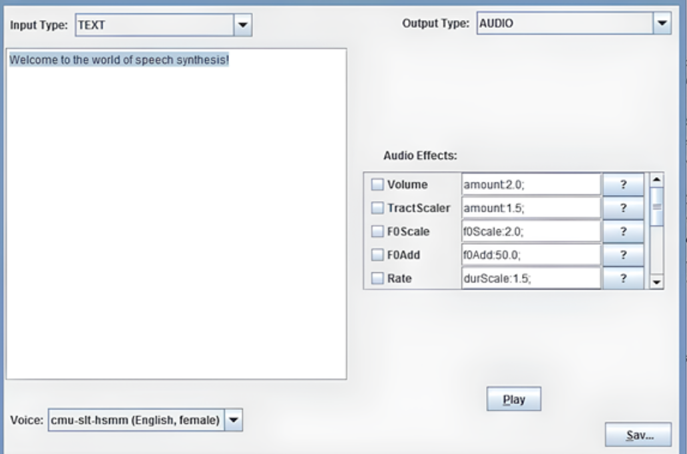Open the Input Type dropdown arrow
Viewport: 687px width, 454px height.
[243, 25]
